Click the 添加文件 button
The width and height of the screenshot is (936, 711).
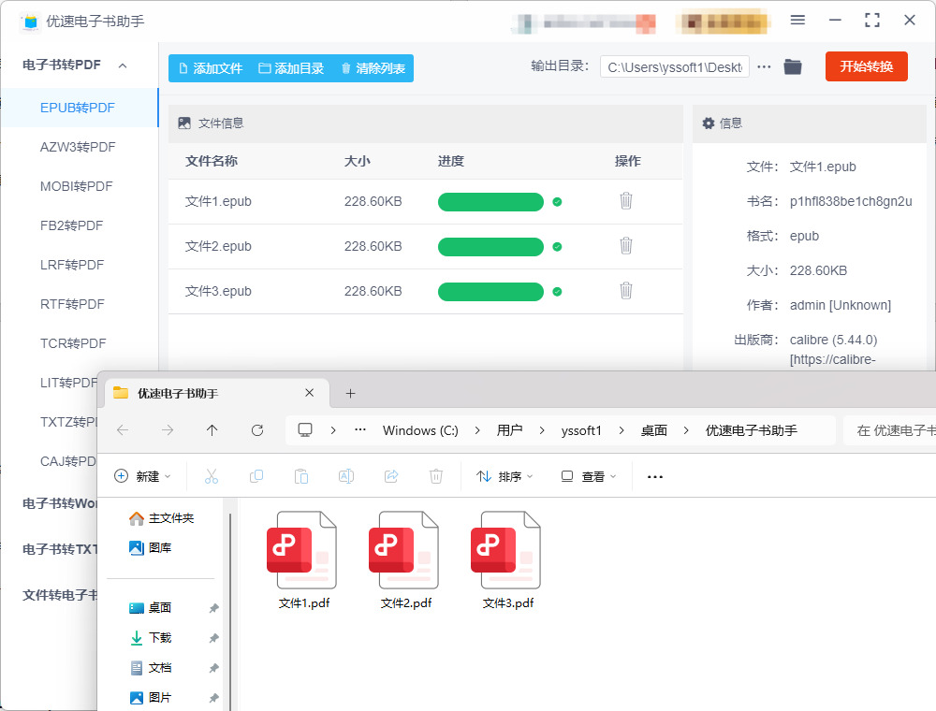[211, 68]
